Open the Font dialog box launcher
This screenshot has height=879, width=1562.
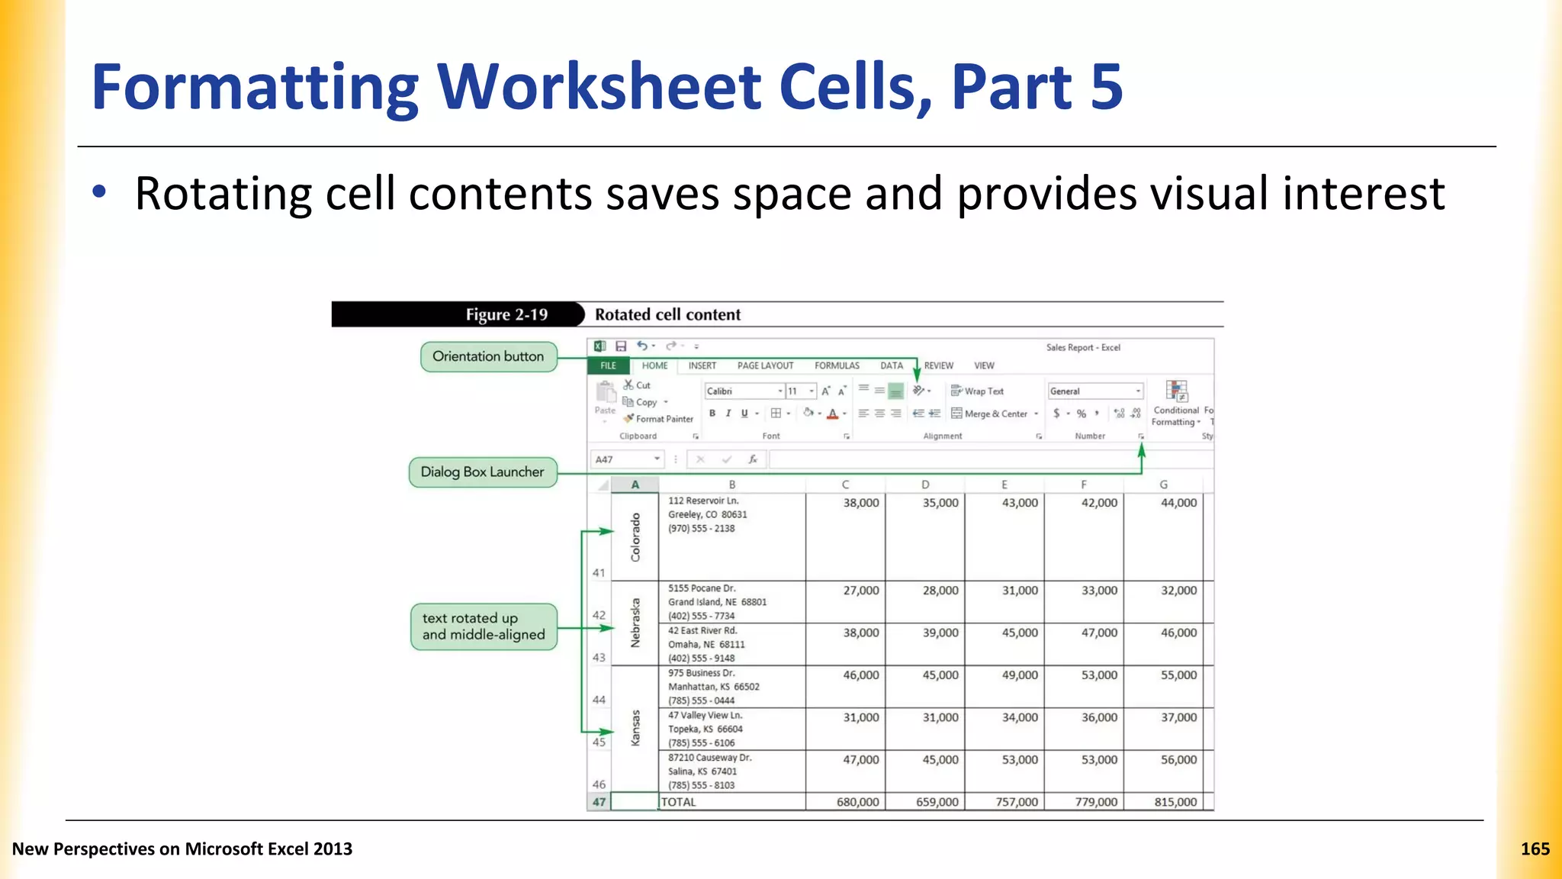847,436
